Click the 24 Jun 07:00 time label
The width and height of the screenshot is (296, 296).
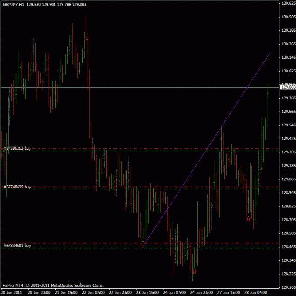(175, 293)
